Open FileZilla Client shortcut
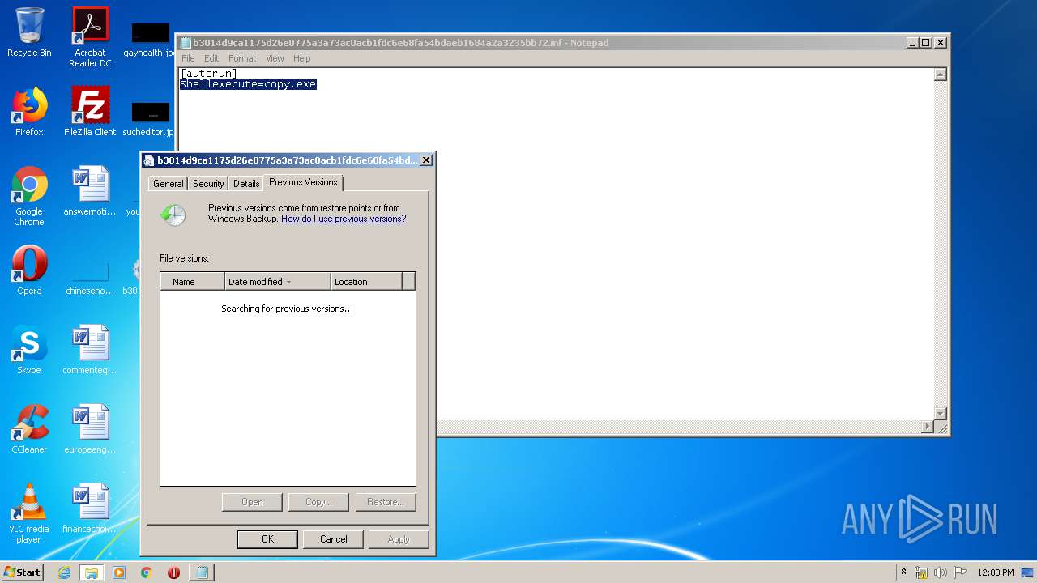Screen dimensions: 1037x583 [x=90, y=112]
